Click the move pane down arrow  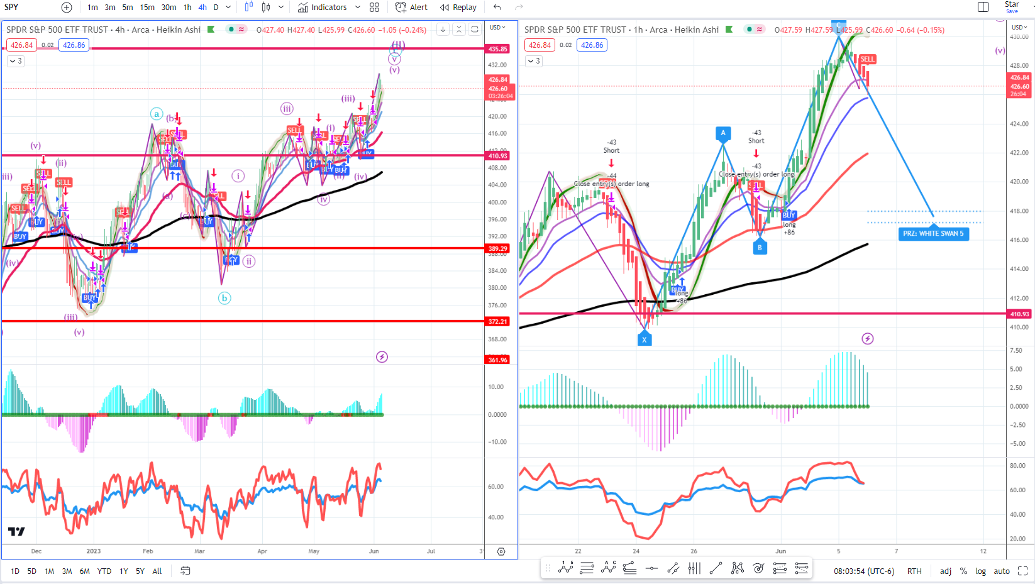click(443, 30)
